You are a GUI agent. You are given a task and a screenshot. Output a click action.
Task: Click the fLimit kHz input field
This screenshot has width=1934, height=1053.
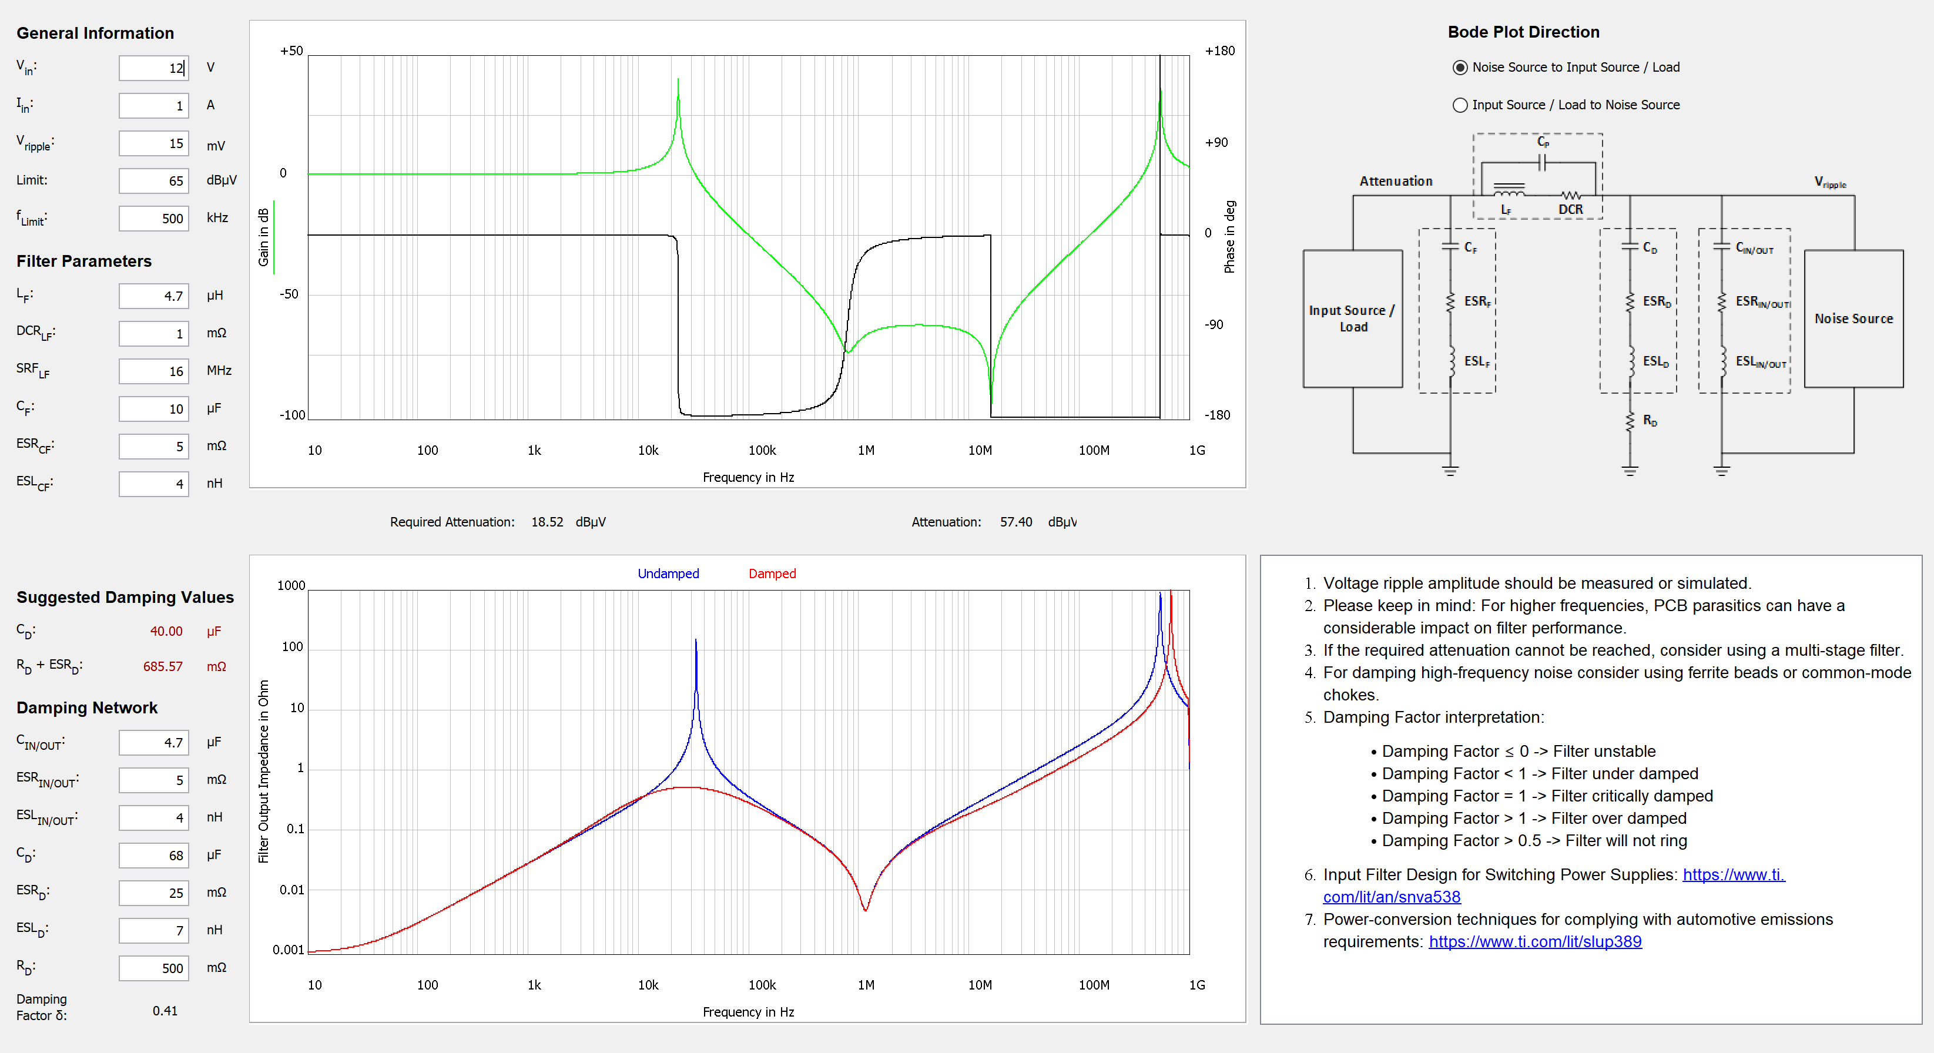click(154, 219)
